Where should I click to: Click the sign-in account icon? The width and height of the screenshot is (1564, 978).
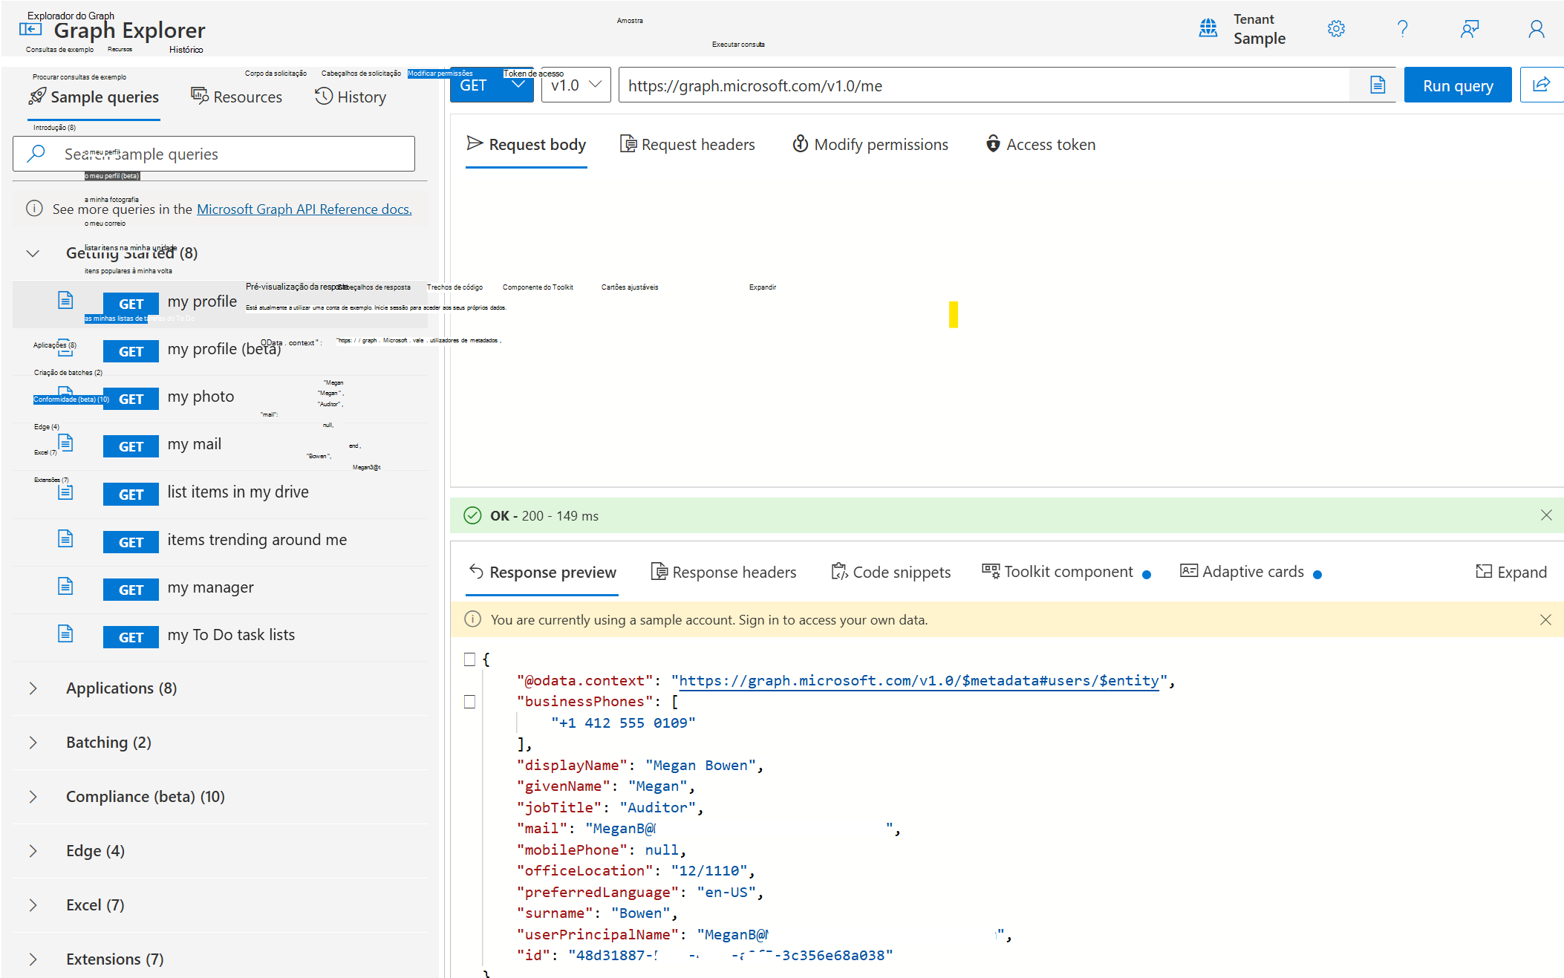click(1536, 28)
